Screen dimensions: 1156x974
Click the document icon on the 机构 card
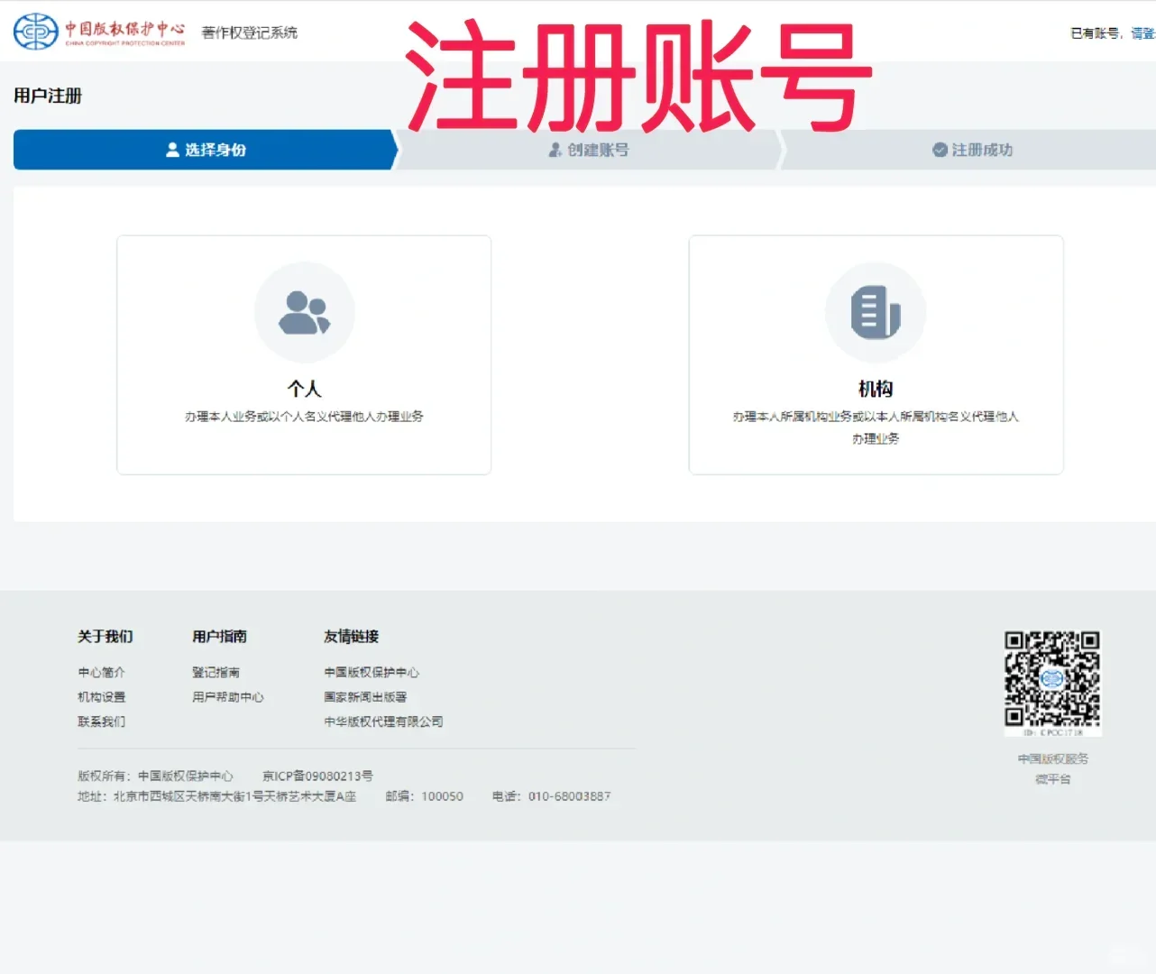(x=876, y=311)
